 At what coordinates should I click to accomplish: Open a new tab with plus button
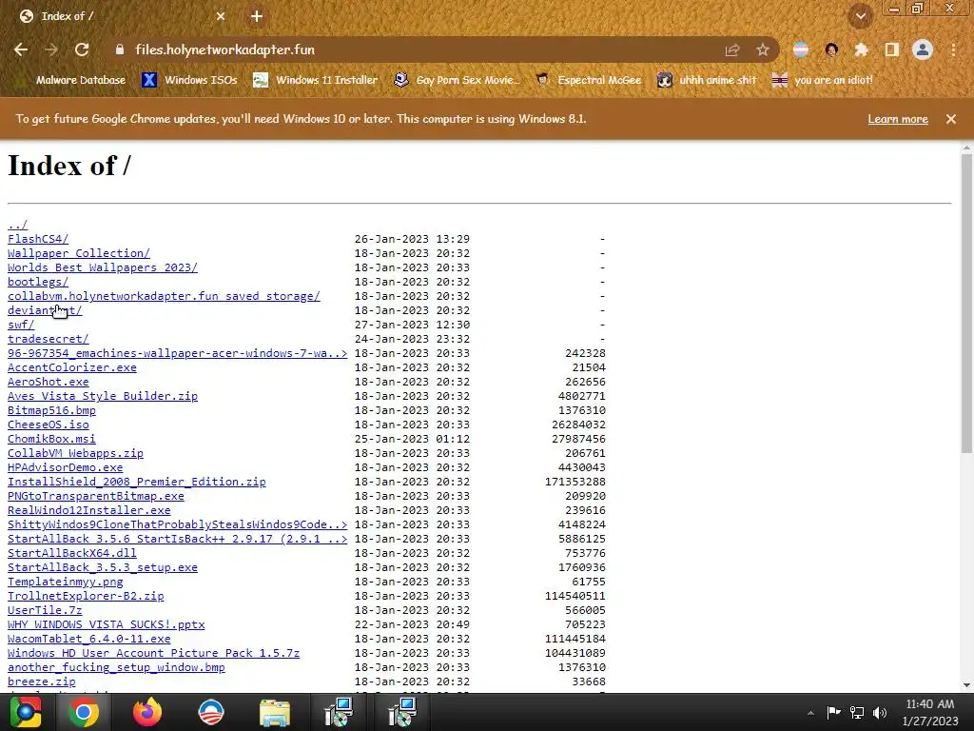pyautogui.click(x=257, y=17)
